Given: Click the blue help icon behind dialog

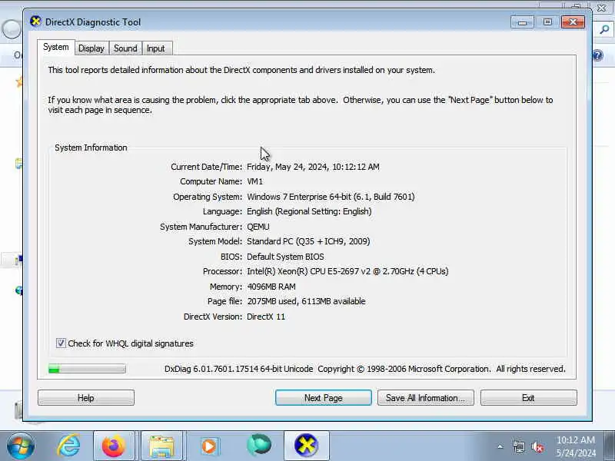Looking at the screenshot, I should 598,55.
